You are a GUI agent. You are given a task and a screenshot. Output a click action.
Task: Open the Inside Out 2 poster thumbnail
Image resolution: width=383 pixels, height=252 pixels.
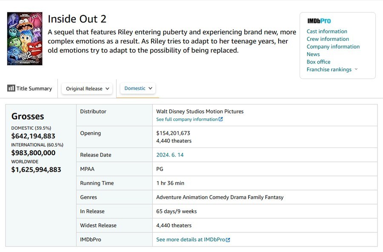[25, 38]
